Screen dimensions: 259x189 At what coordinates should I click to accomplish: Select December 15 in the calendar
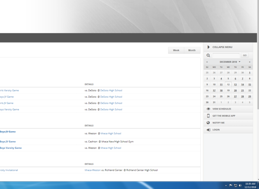coord(250,84)
